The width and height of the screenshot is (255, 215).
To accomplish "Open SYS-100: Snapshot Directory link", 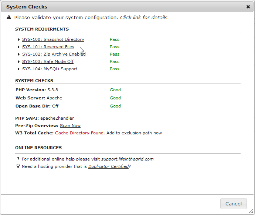I will tap(53, 39).
